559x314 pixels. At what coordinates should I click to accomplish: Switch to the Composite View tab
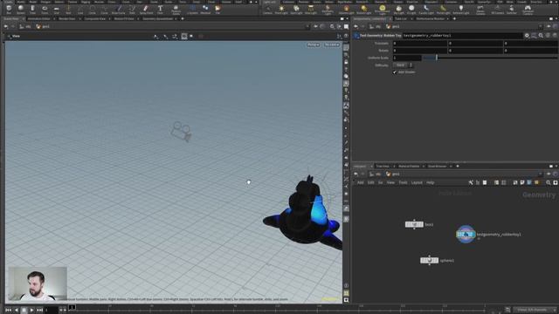pyautogui.click(x=95, y=19)
